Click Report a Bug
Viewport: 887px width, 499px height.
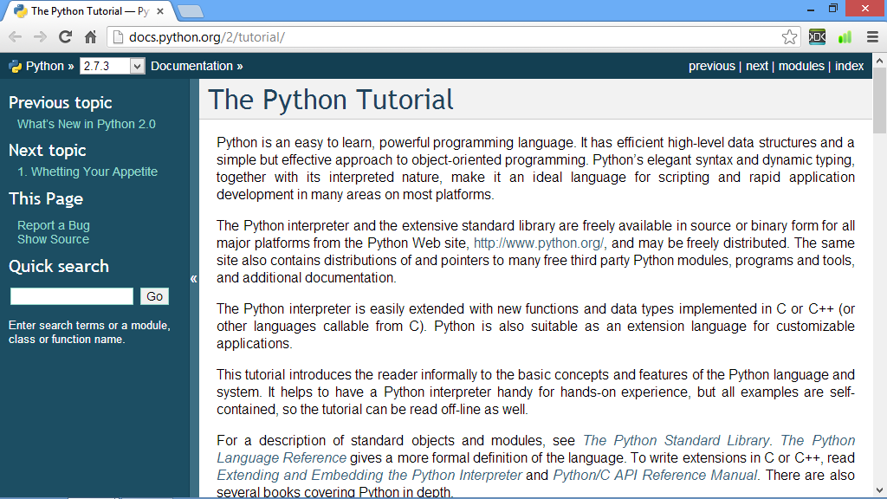click(53, 225)
